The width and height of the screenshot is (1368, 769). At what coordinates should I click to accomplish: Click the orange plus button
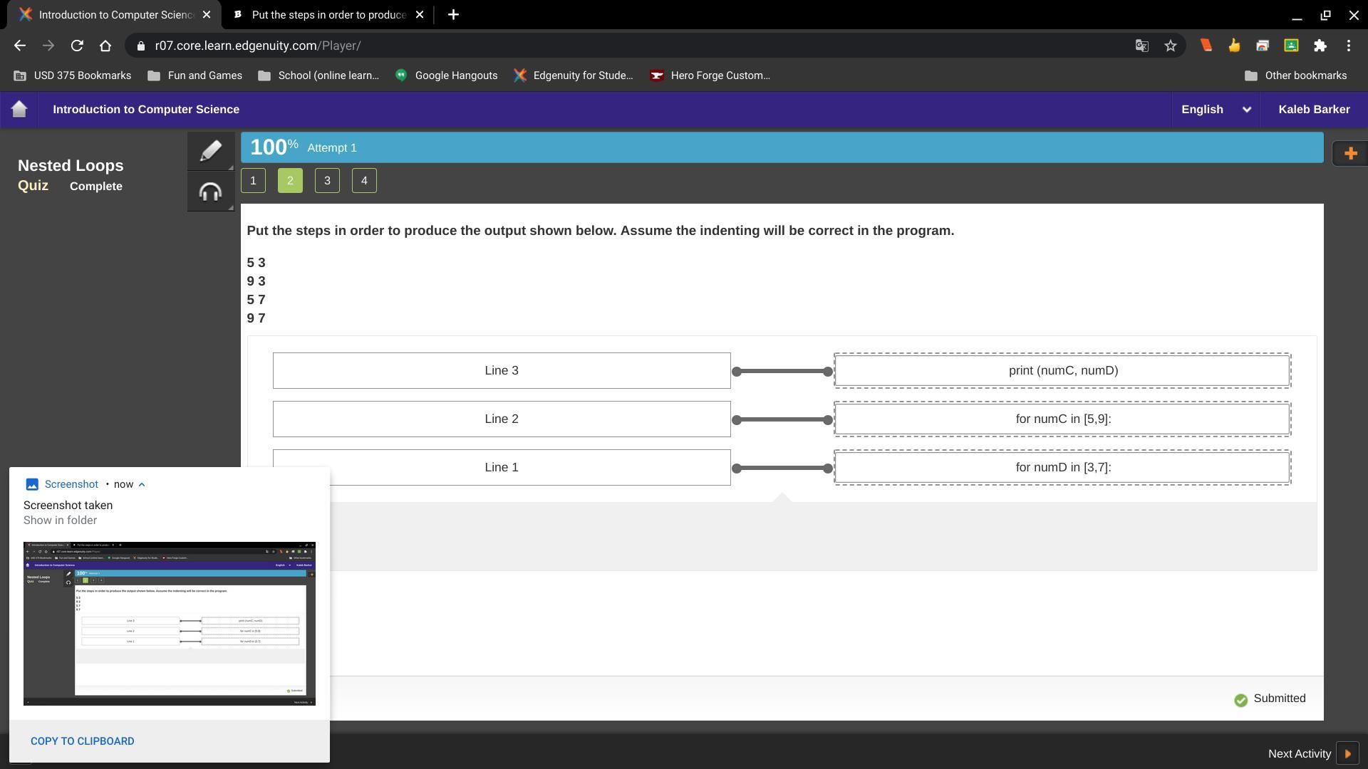coord(1349,154)
